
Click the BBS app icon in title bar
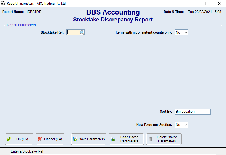[3, 4]
